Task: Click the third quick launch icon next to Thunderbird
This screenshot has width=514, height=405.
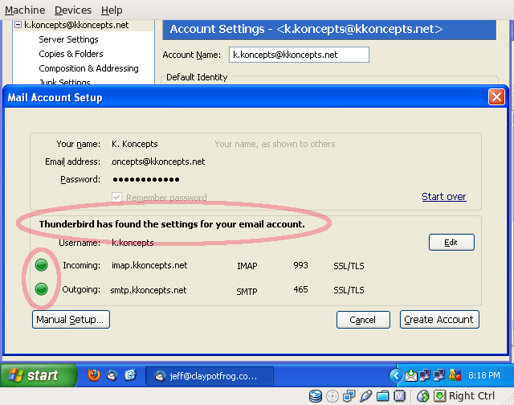Action: pos(130,374)
